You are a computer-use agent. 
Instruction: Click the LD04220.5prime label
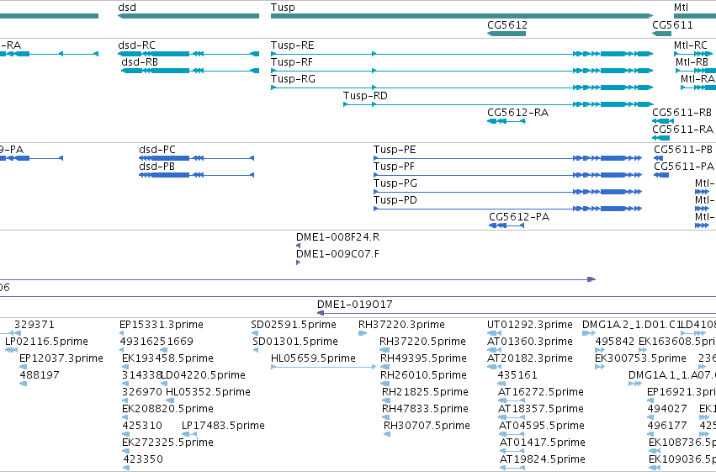pos(204,376)
